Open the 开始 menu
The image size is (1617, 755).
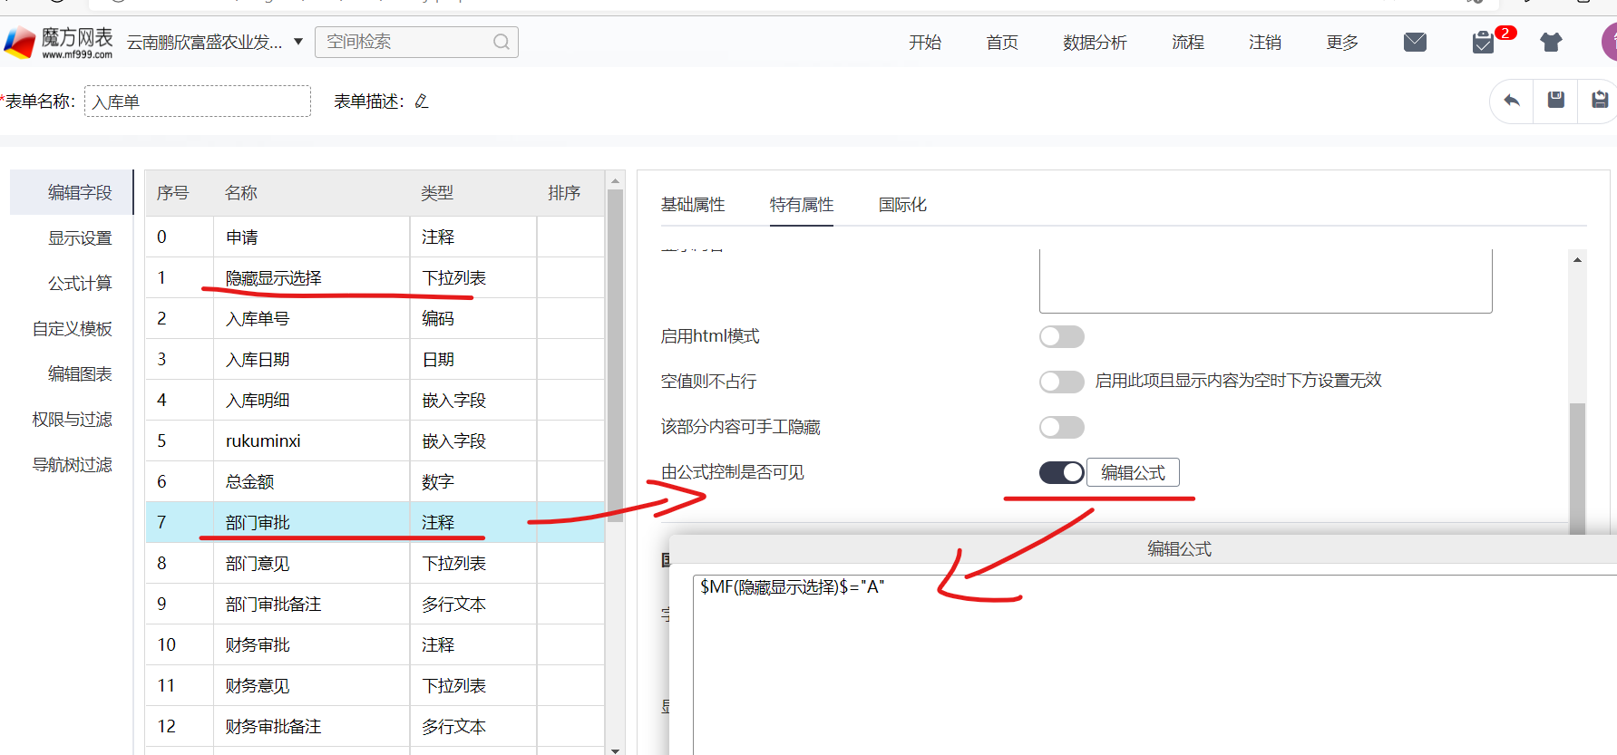pyautogui.click(x=925, y=42)
